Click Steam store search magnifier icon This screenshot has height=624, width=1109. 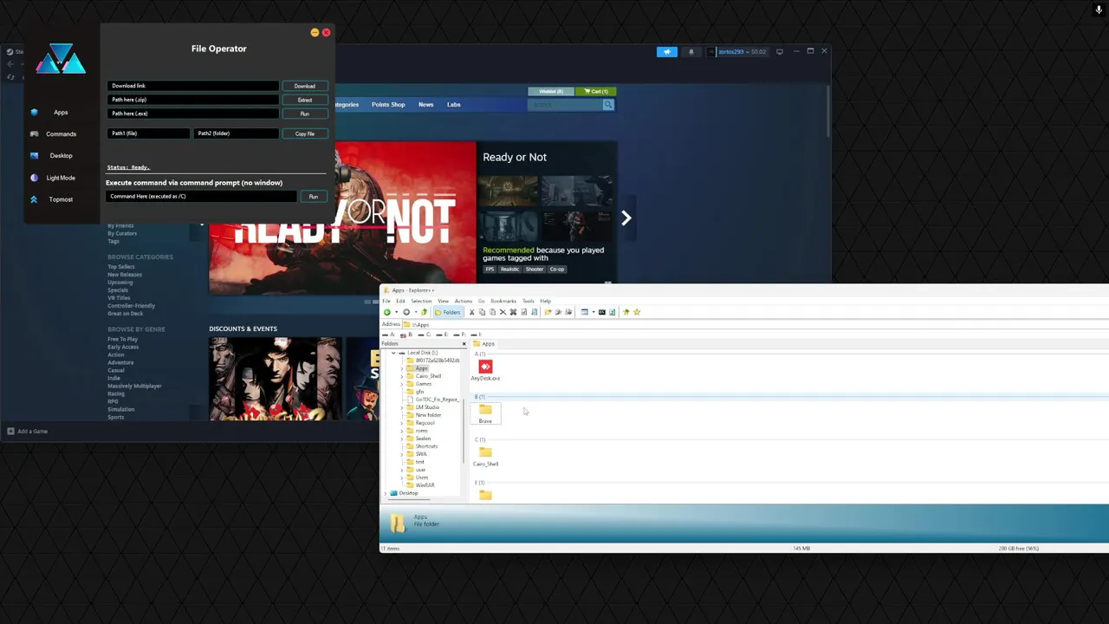[608, 105]
